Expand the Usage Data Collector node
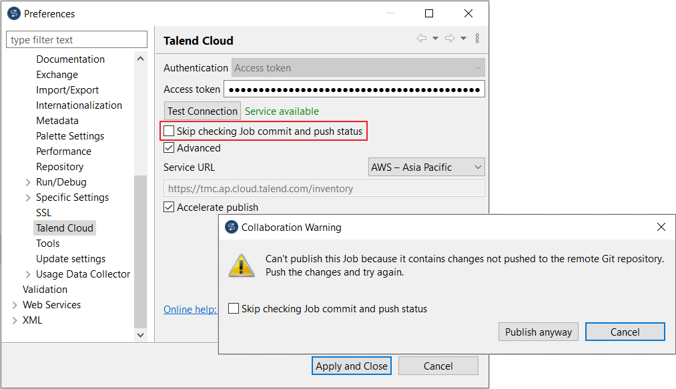The image size is (676, 389). click(x=28, y=274)
